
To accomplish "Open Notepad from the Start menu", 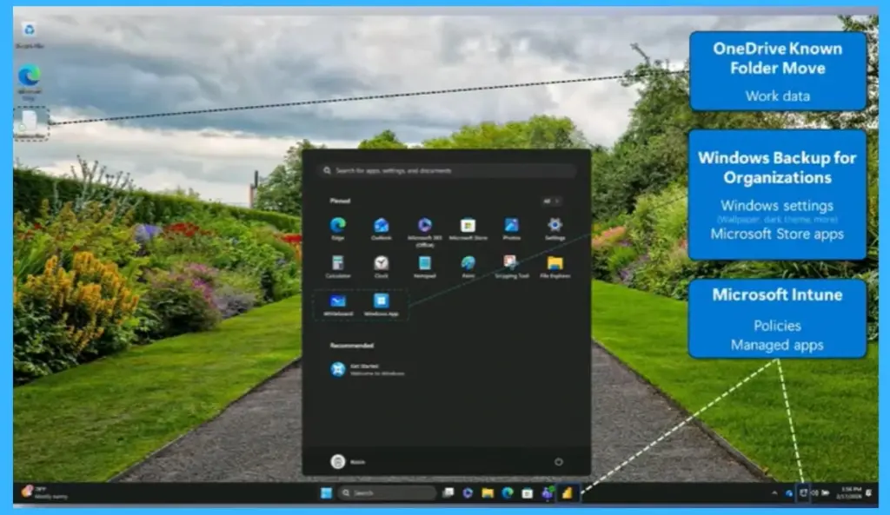I will [x=426, y=262].
